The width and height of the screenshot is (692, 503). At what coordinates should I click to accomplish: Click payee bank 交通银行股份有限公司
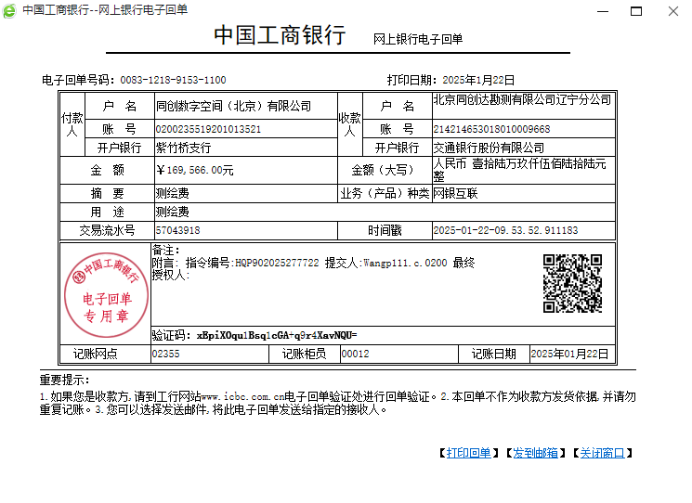(x=489, y=148)
